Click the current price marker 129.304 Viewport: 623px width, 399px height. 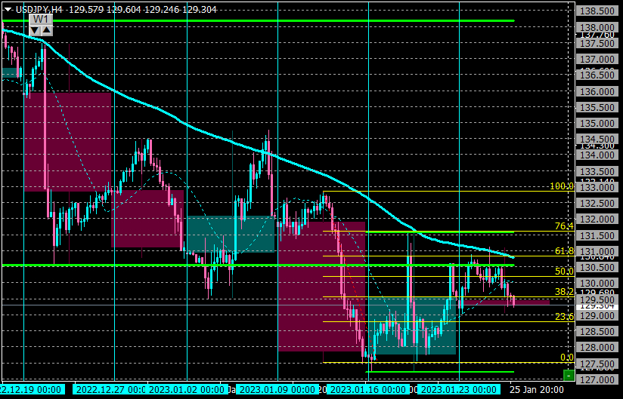click(x=597, y=306)
